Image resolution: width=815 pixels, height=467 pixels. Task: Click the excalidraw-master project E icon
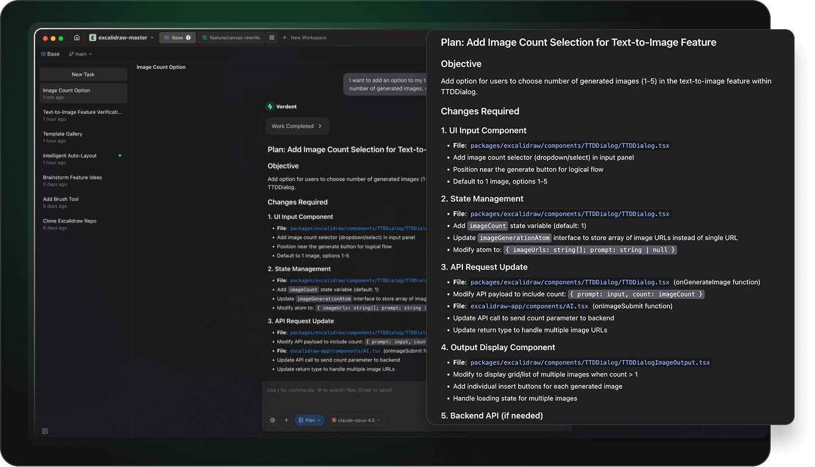pos(93,37)
